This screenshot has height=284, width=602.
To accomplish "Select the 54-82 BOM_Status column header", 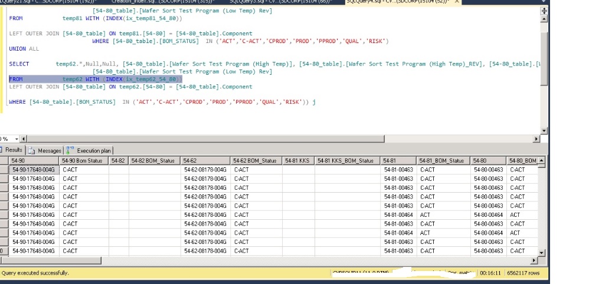I will click(155, 161).
